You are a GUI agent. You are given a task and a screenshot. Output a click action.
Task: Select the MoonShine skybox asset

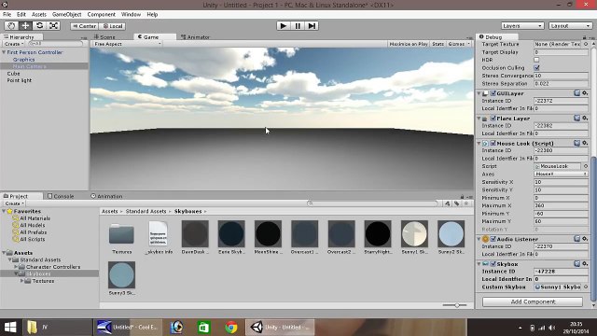coord(268,237)
